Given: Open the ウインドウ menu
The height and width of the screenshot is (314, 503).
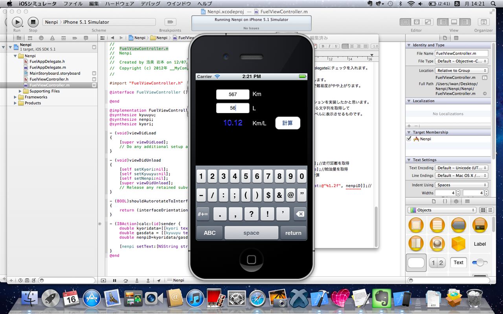Looking at the screenshot, I should pyautogui.click(x=179, y=4).
